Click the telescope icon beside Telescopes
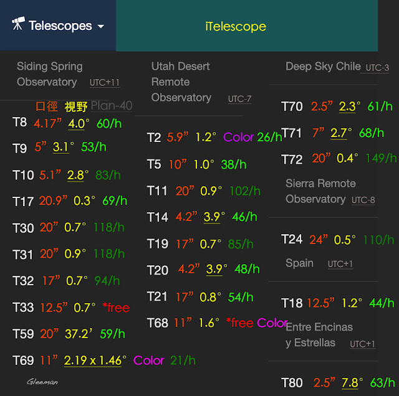This screenshot has height=396, width=399. pyautogui.click(x=18, y=24)
